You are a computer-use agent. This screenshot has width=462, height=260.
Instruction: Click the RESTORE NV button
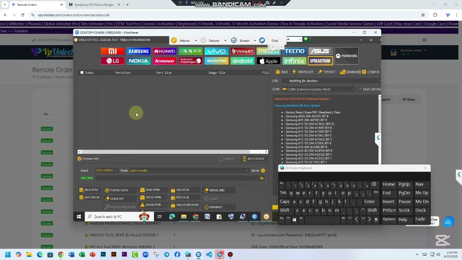[x=89, y=198]
